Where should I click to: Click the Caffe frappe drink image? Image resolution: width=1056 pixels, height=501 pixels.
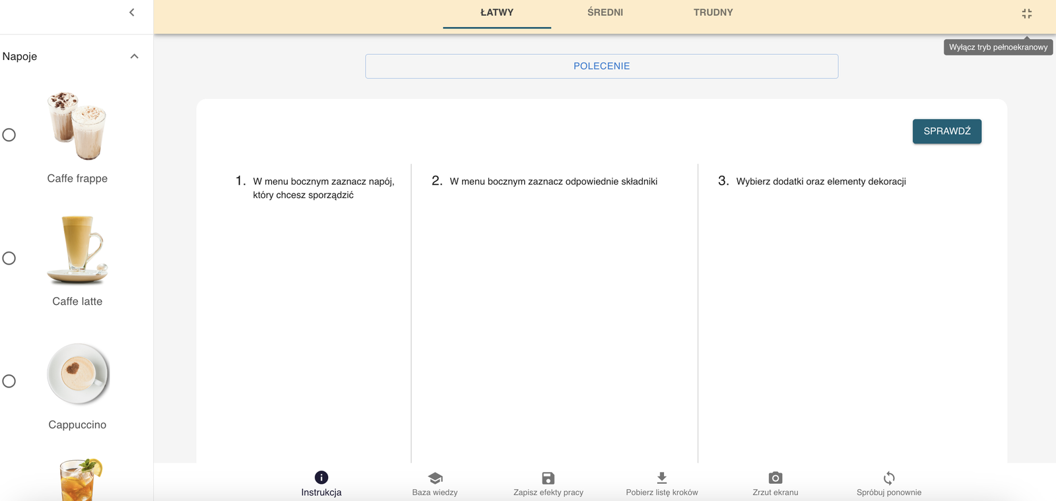point(77,126)
